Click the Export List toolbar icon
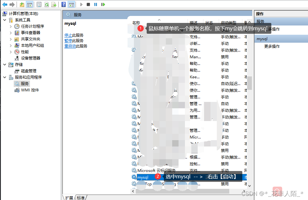 (x=54, y=4)
